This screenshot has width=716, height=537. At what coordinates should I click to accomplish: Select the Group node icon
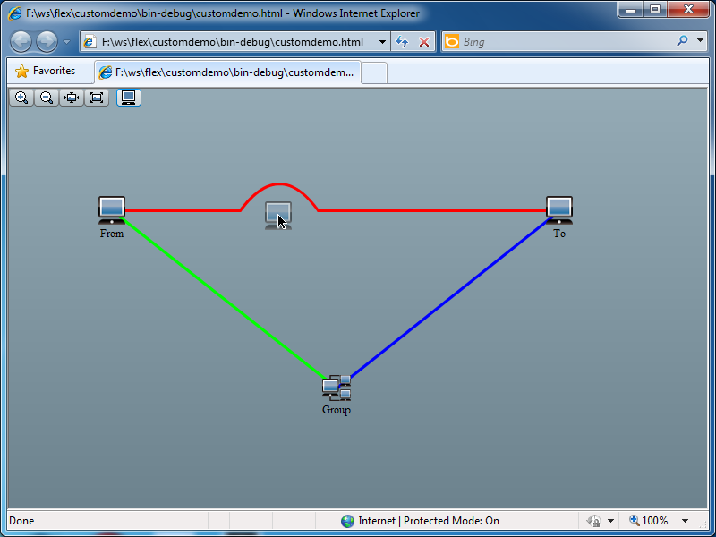tap(337, 388)
